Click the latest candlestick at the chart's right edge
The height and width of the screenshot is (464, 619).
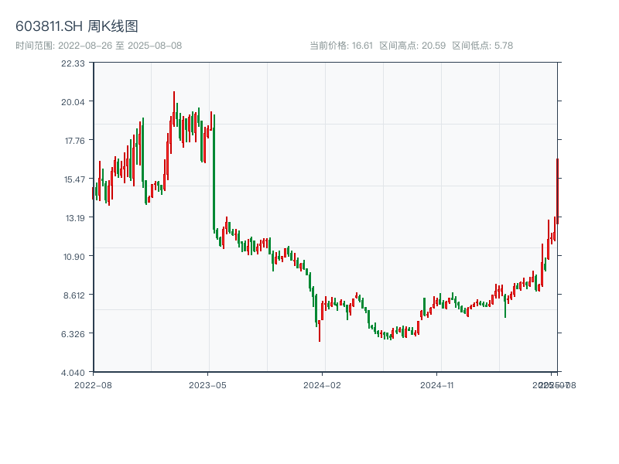[x=557, y=189]
